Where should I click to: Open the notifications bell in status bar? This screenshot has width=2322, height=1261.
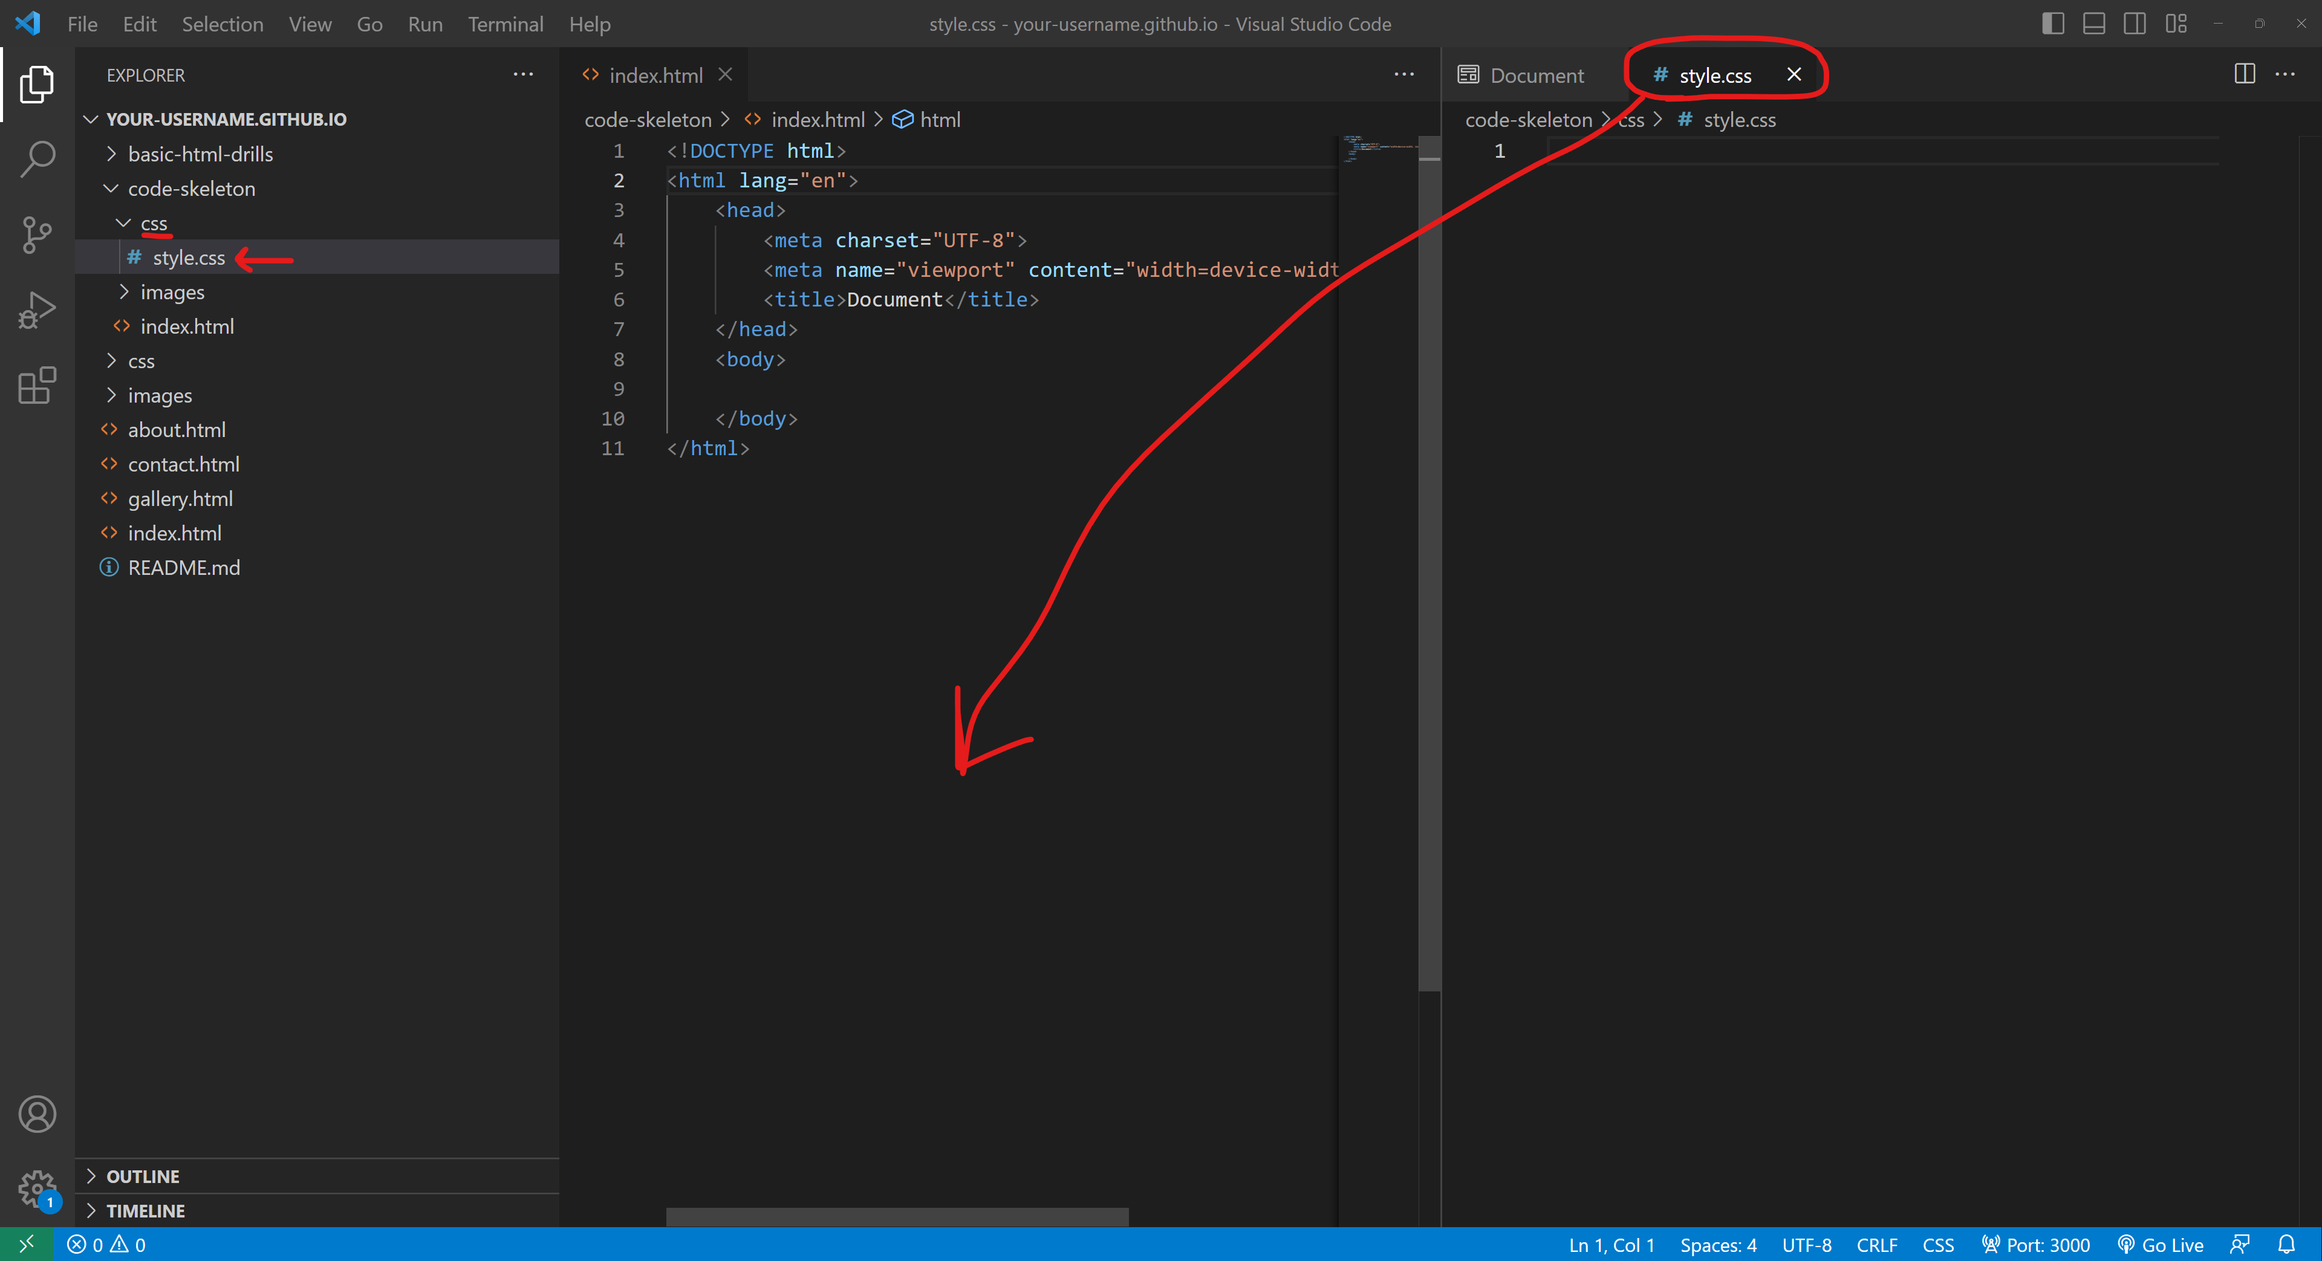(x=2287, y=1245)
